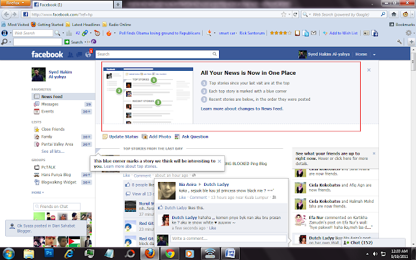Click Update Status composer option

[x=120, y=136]
